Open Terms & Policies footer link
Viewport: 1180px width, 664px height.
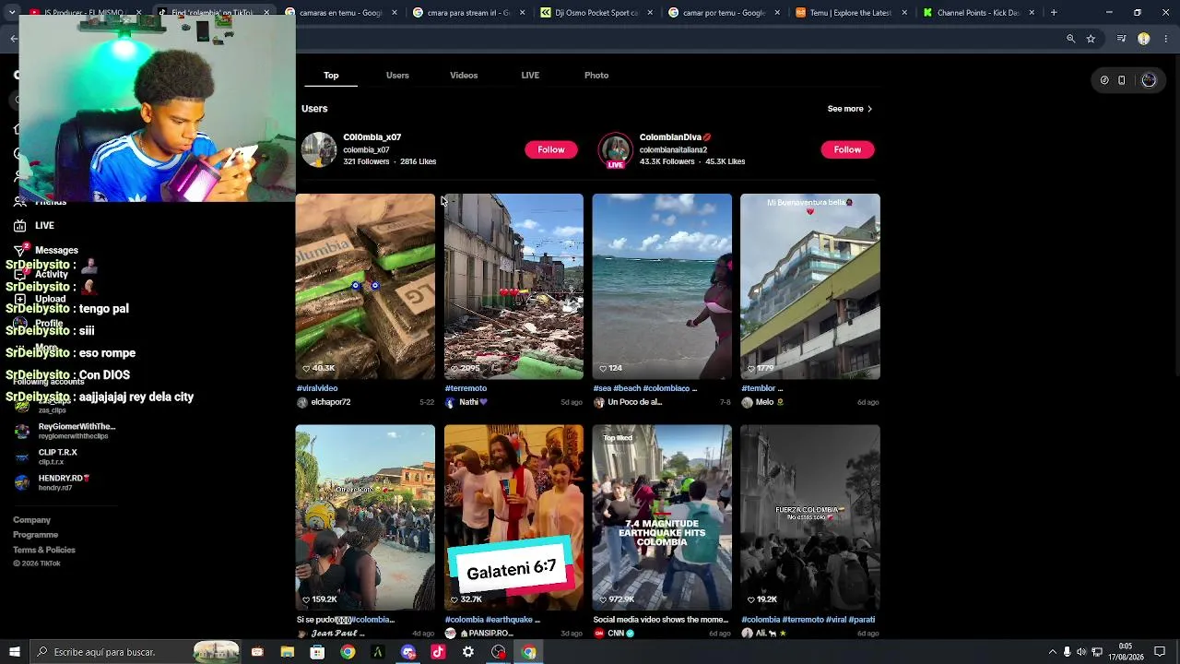point(44,550)
